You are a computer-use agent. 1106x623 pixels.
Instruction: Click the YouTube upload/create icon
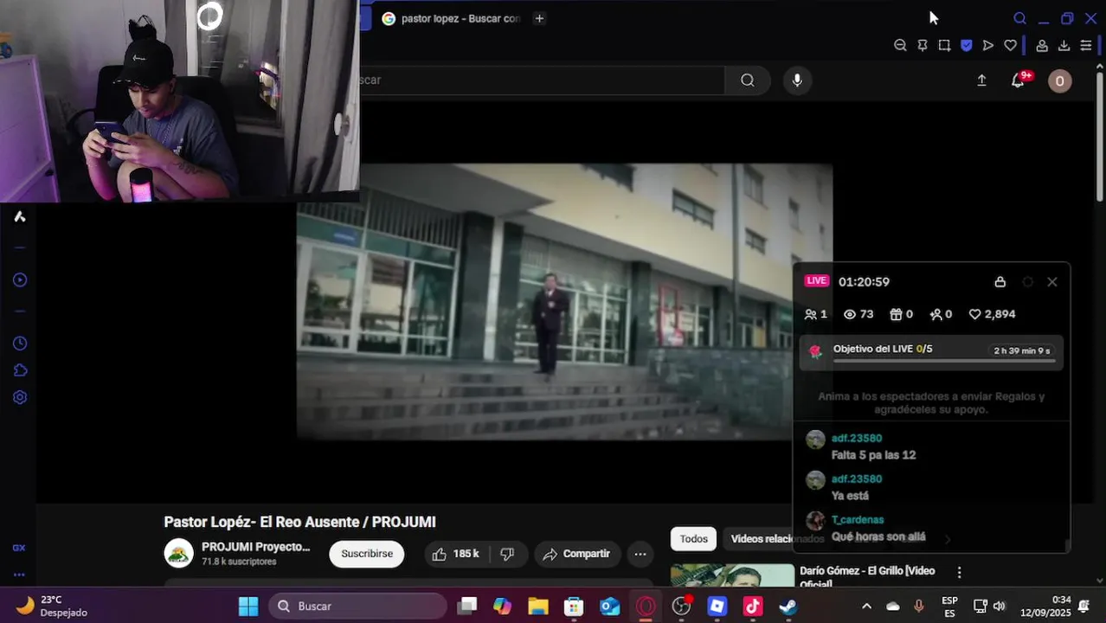(981, 80)
